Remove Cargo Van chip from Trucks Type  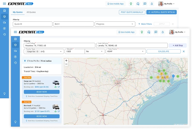(x=37, y=52)
